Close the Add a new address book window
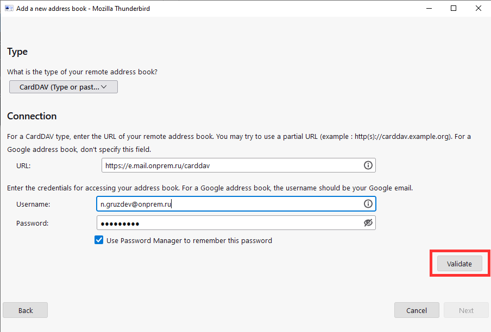 478,8
